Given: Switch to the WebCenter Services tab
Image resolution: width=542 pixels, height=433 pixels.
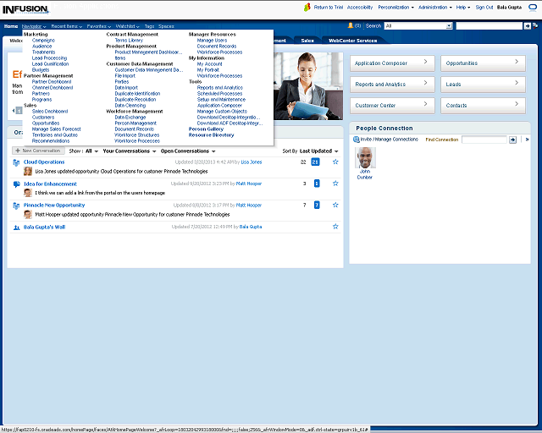Looking at the screenshot, I should [x=352, y=41].
